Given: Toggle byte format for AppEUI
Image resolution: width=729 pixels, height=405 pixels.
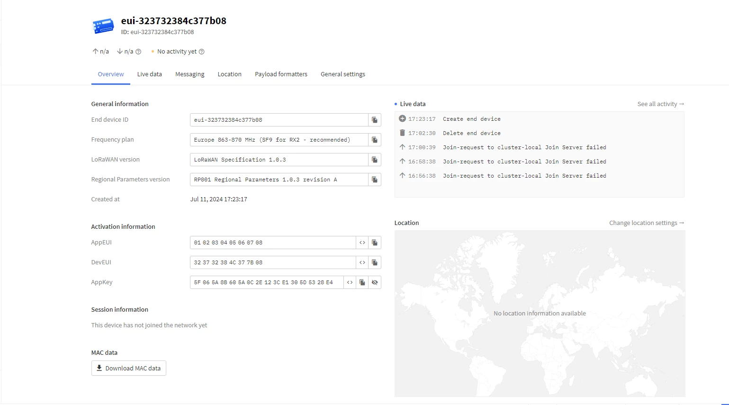Looking at the screenshot, I should click(x=362, y=243).
